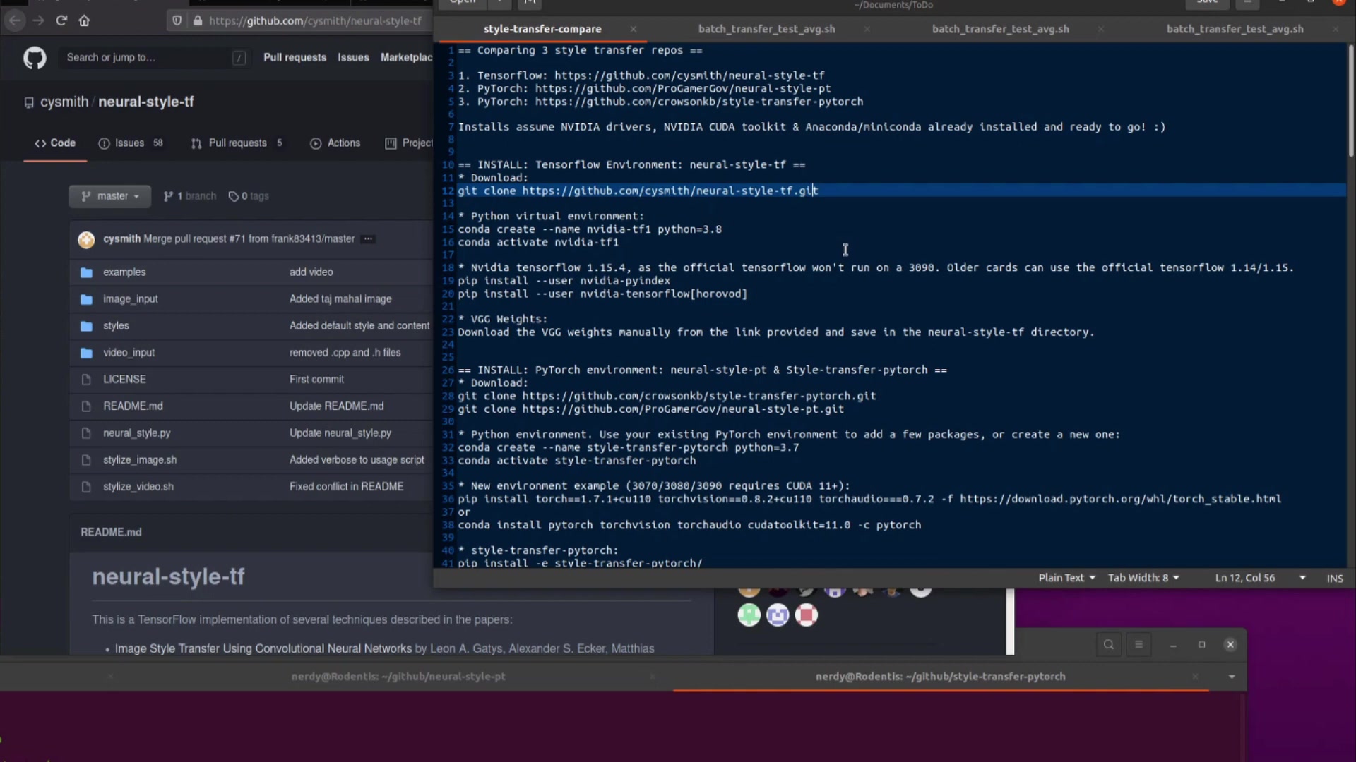Image resolution: width=1356 pixels, height=762 pixels.
Task: Open the terminal tab list dropdown arrow
Action: tap(1232, 677)
